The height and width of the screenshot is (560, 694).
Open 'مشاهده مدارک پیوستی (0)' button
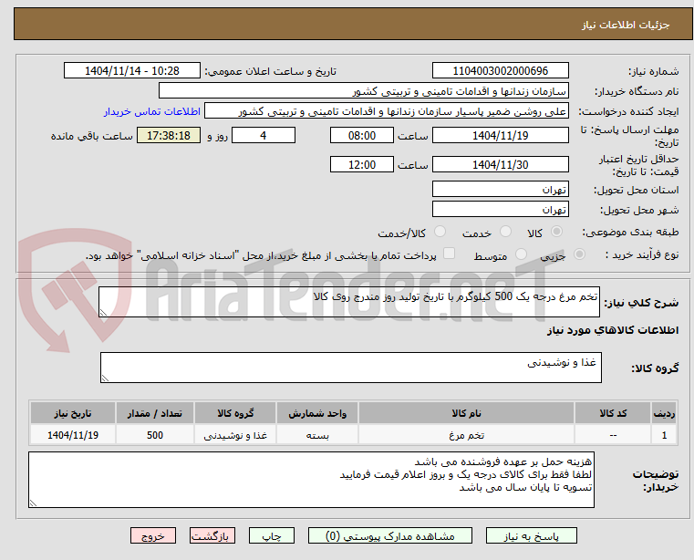390,535
